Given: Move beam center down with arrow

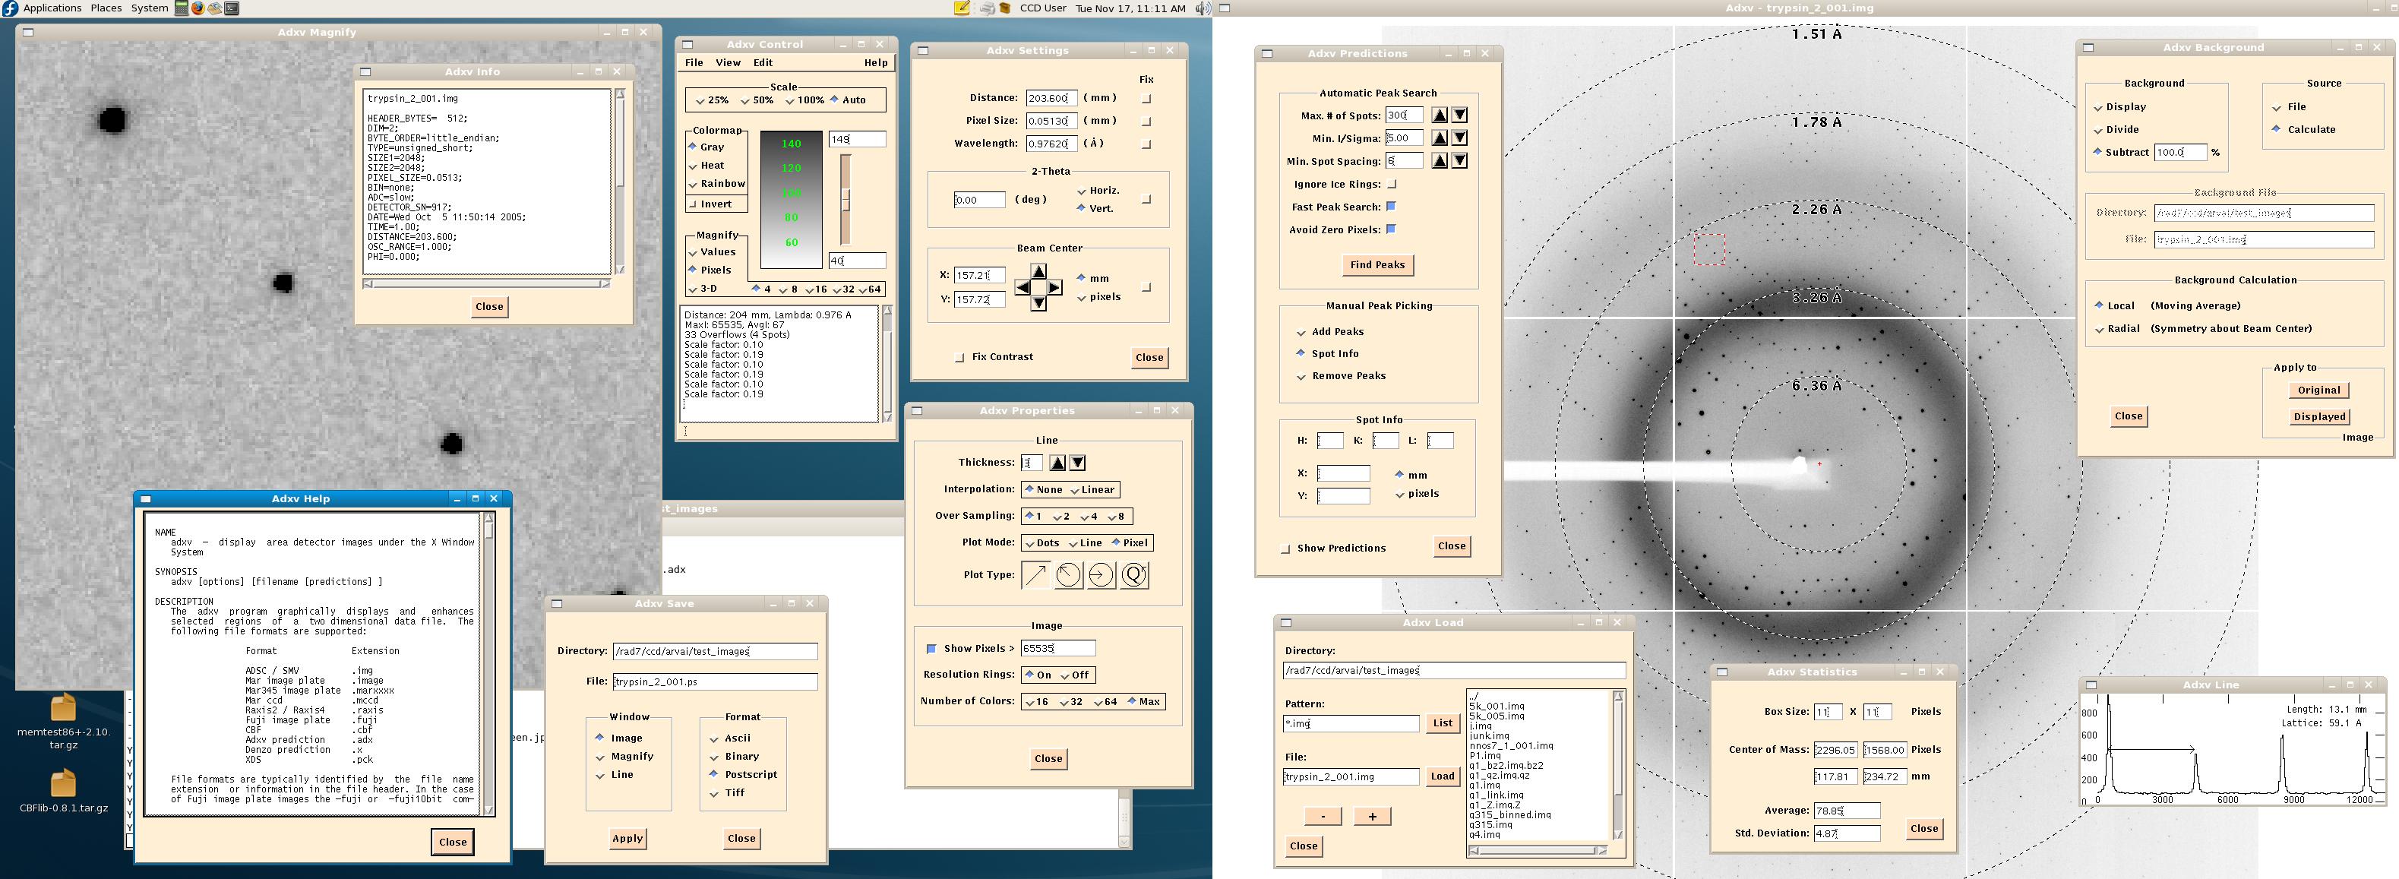Looking at the screenshot, I should coord(1038,302).
